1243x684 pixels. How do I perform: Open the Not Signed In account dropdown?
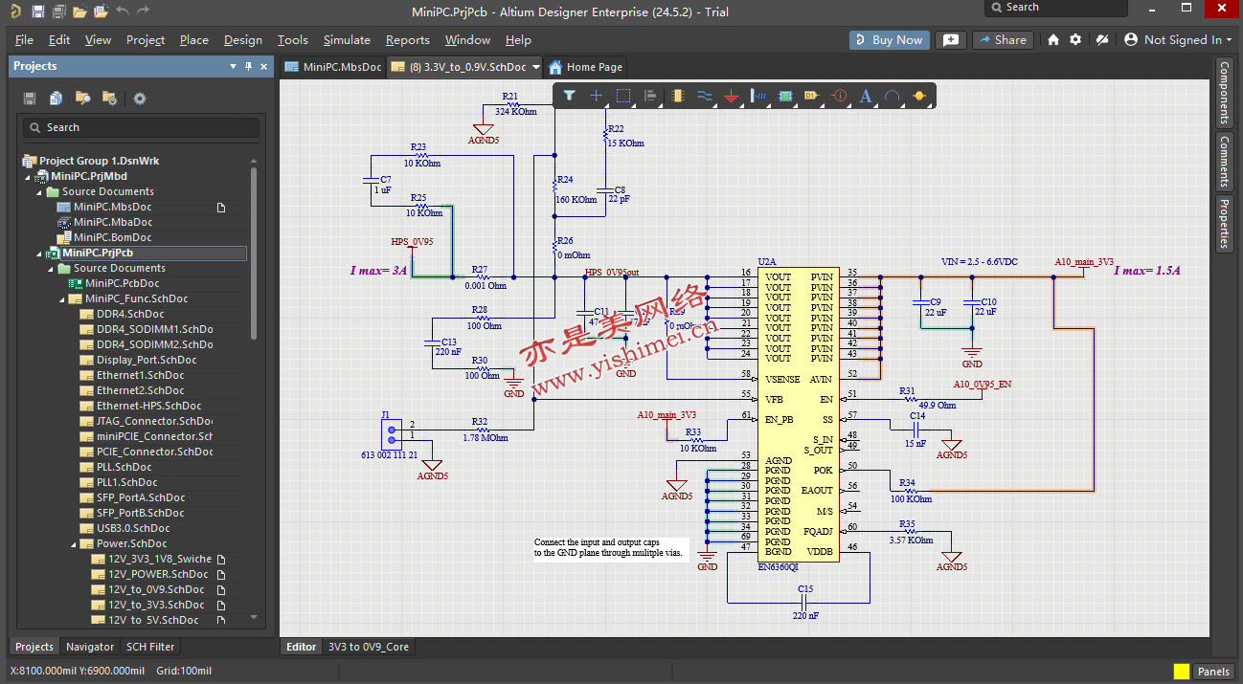(1178, 40)
